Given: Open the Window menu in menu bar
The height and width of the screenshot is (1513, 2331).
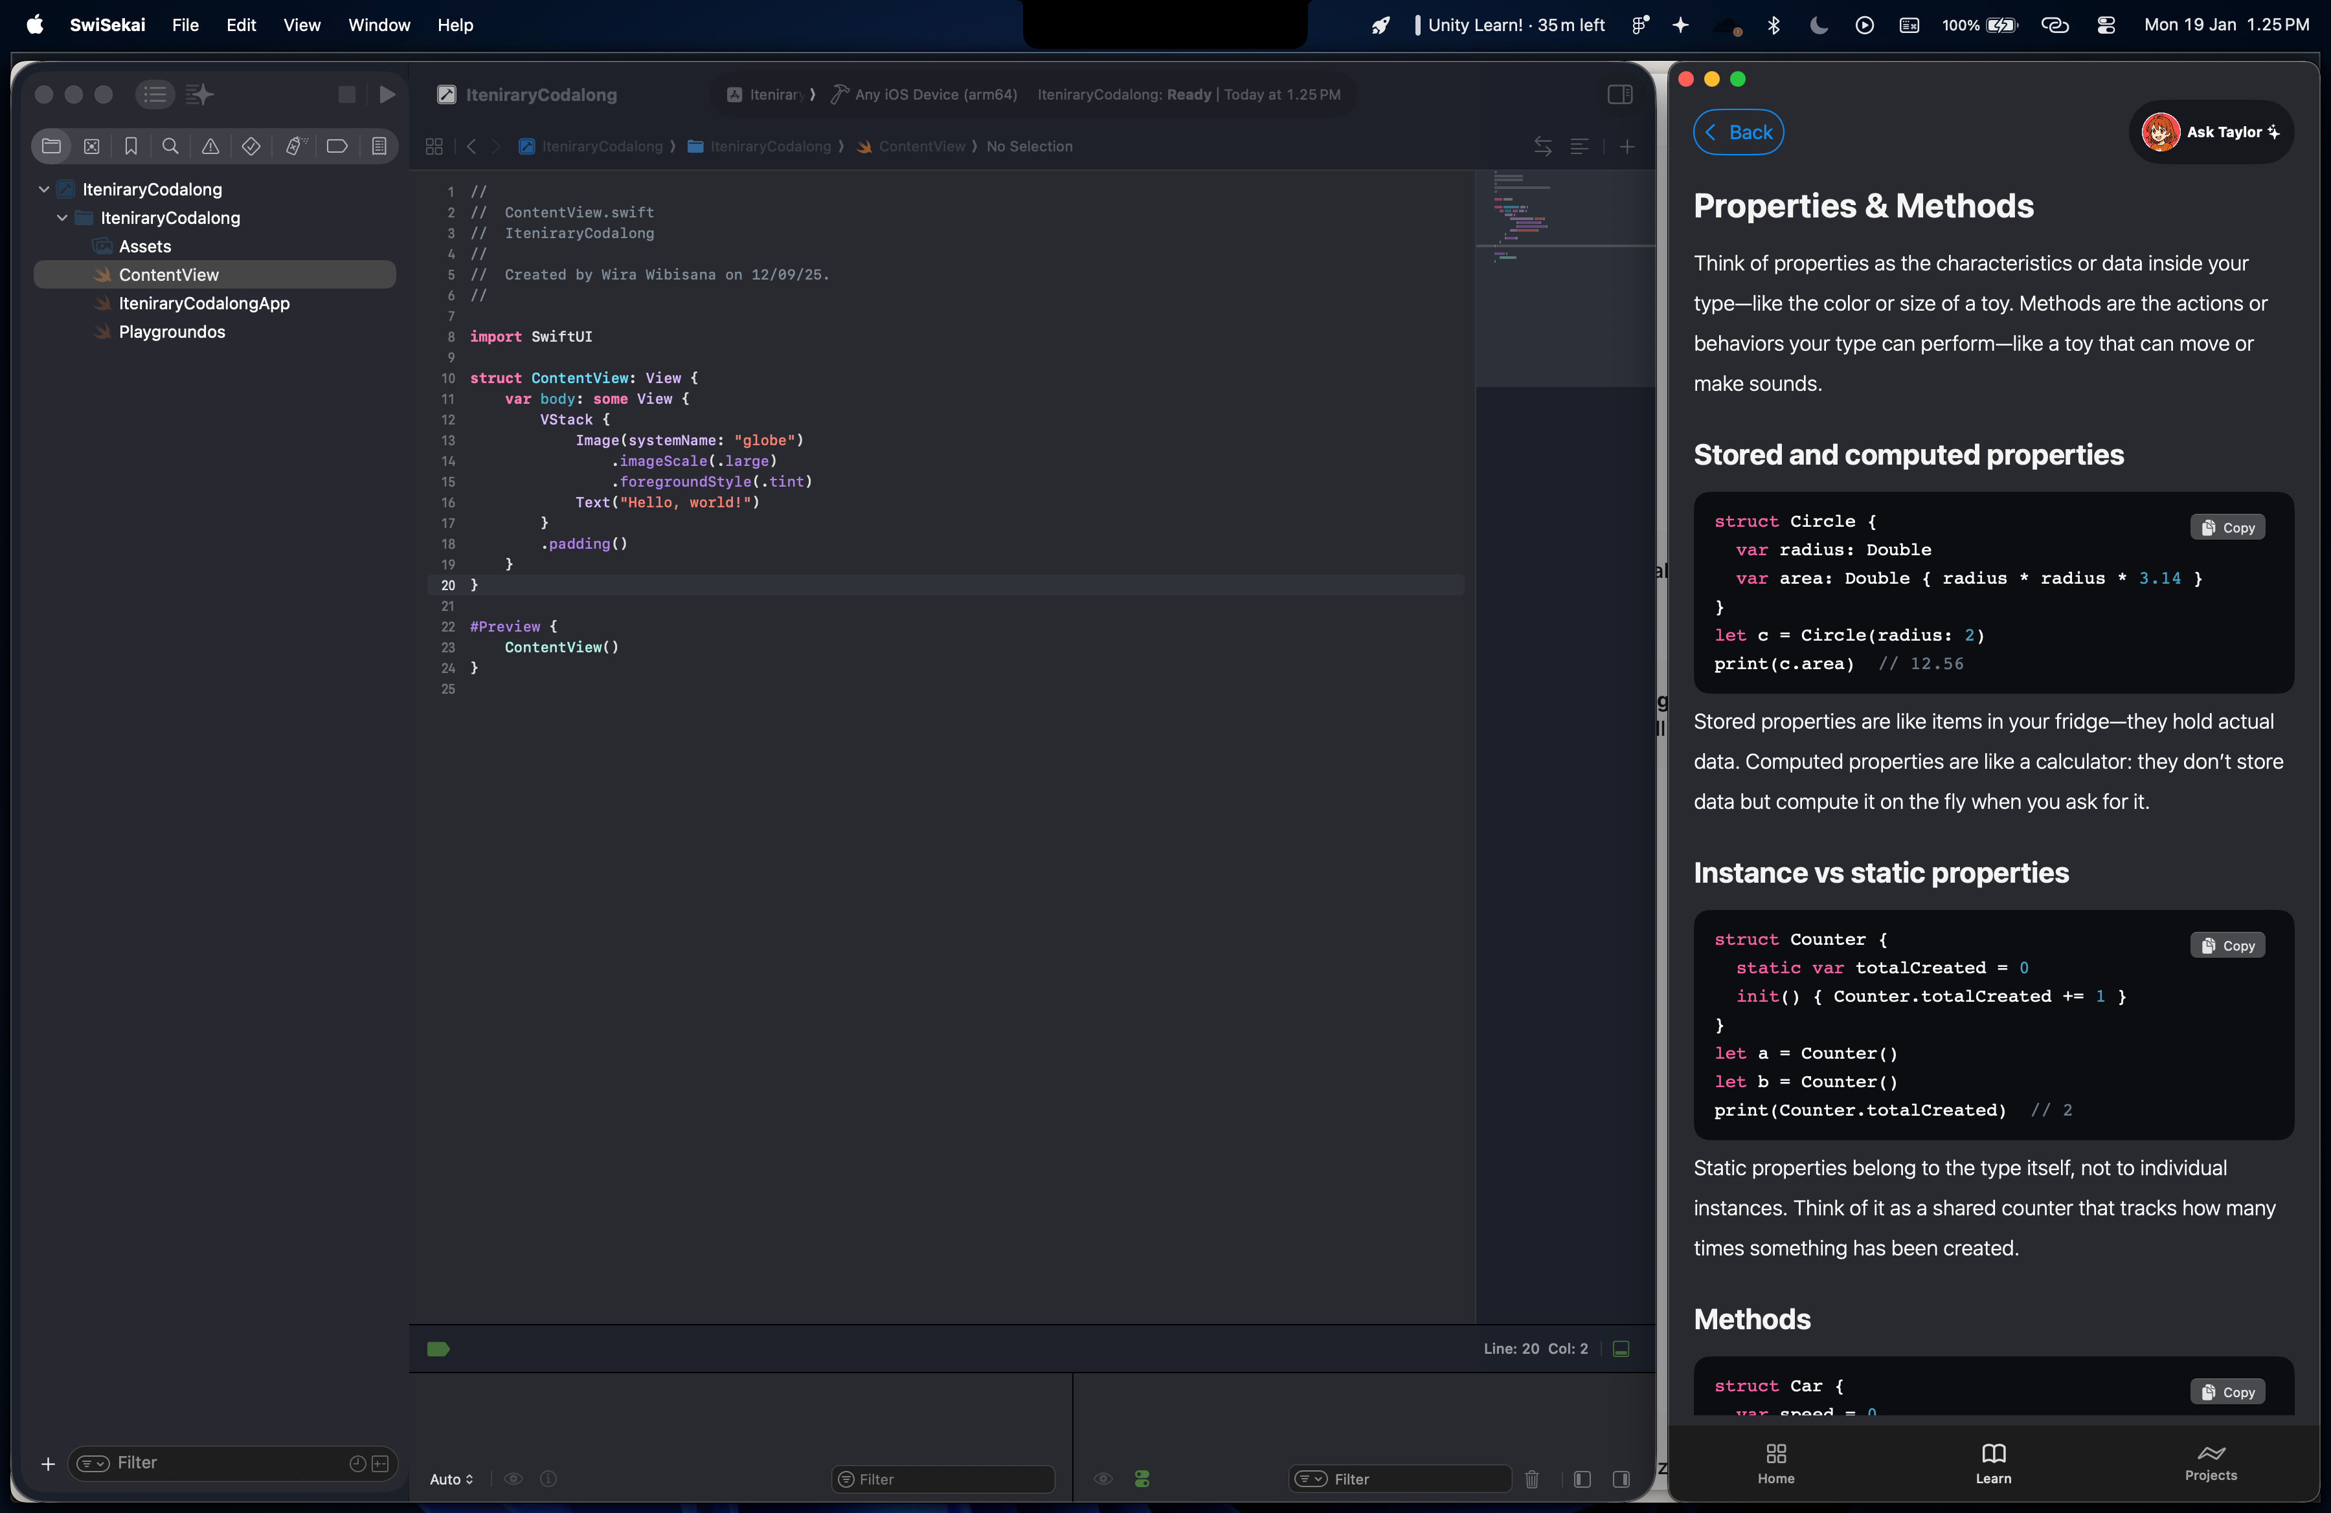Looking at the screenshot, I should click(x=379, y=25).
